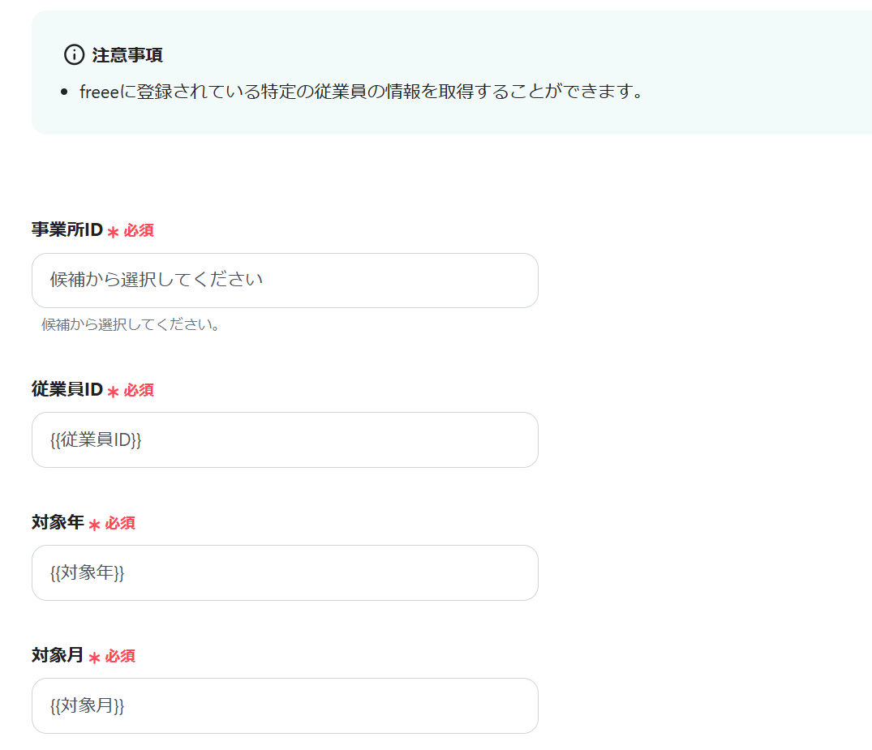Click the 事業所ID field label

click(67, 230)
